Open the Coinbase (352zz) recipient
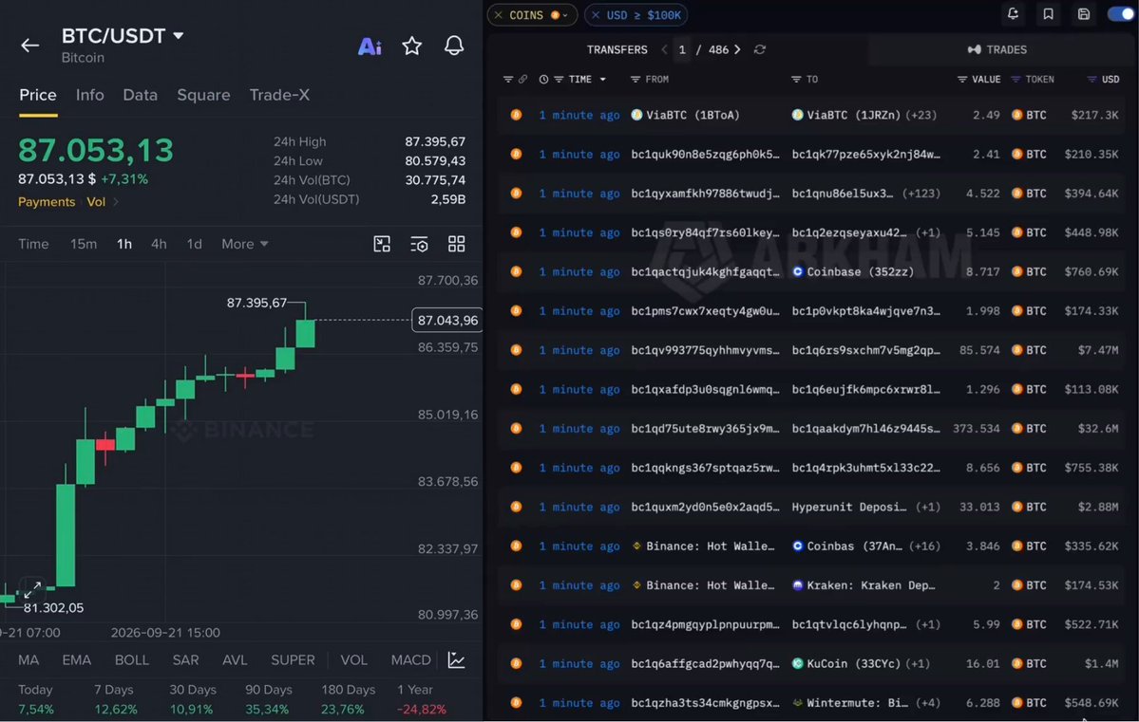The width and height of the screenshot is (1139, 722). [853, 271]
